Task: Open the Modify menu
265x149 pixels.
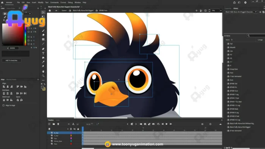Action: (41, 3)
